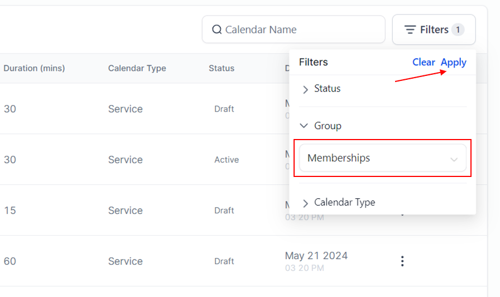Image resolution: width=500 pixels, height=297 pixels.
Task: Click the filter count badge showing 1
Action: pos(458,30)
